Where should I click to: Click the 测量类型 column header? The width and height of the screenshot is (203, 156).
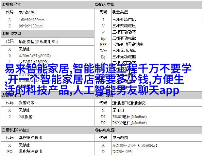(x=120, y=12)
